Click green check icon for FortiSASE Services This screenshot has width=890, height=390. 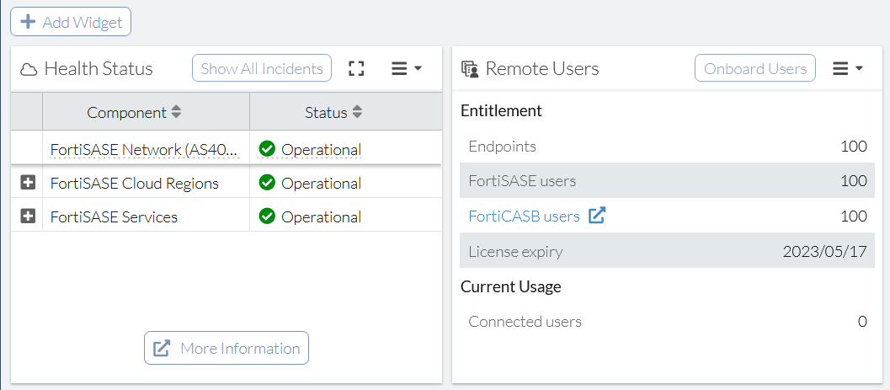pyautogui.click(x=267, y=216)
